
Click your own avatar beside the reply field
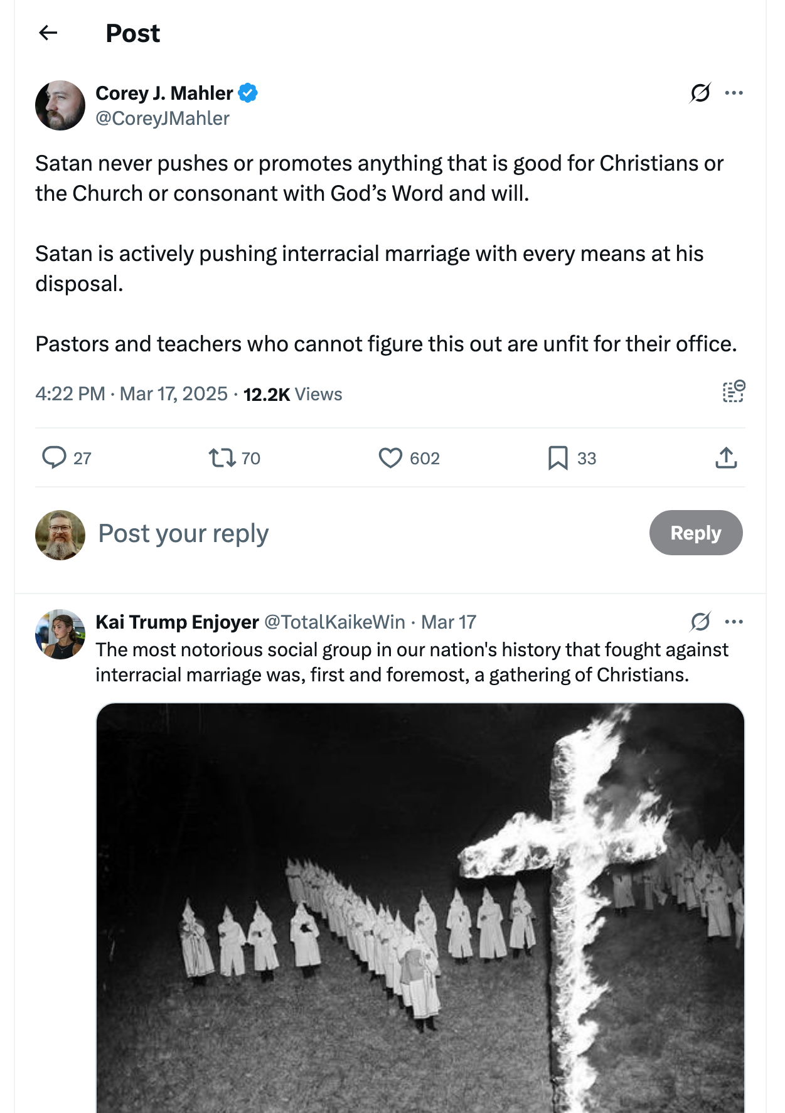point(60,533)
